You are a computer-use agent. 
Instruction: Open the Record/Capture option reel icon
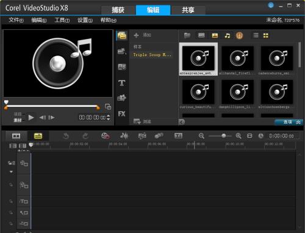point(106,136)
